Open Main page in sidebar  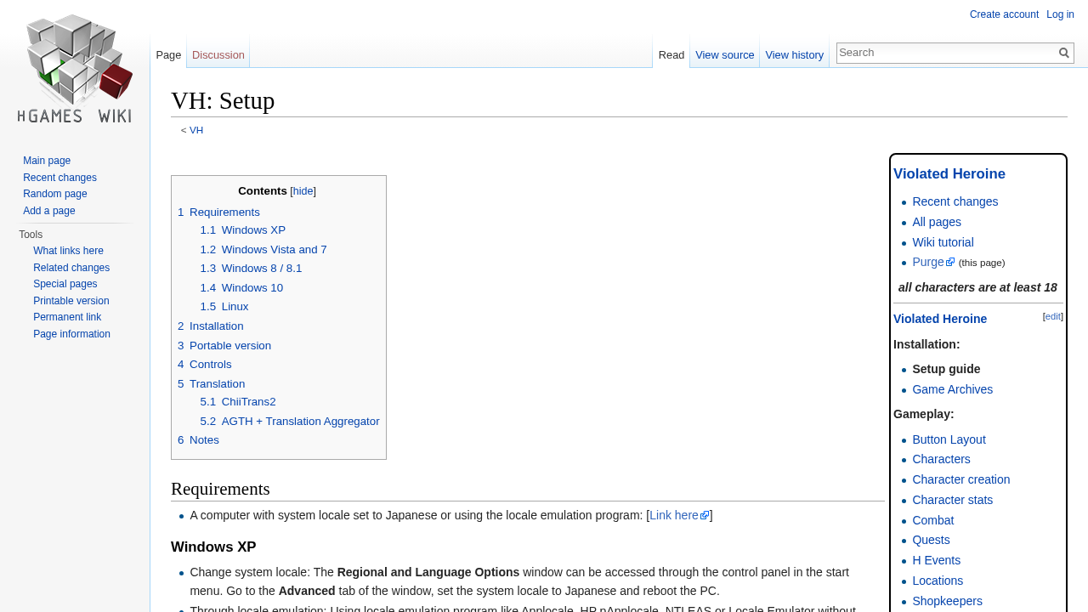tap(47, 161)
